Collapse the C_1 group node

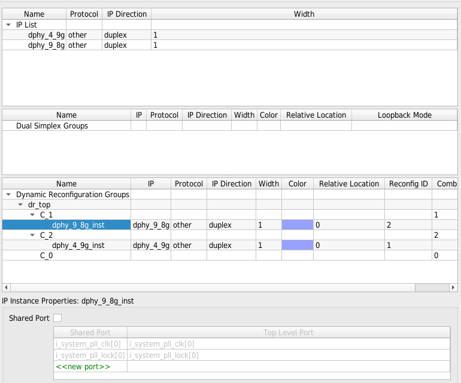coord(32,215)
